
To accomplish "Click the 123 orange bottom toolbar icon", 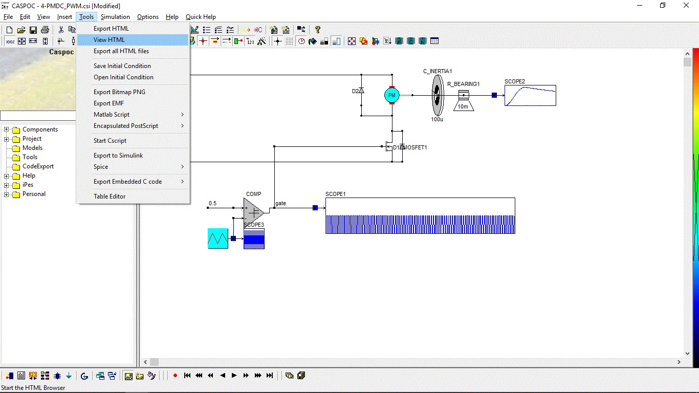I will coord(33,376).
